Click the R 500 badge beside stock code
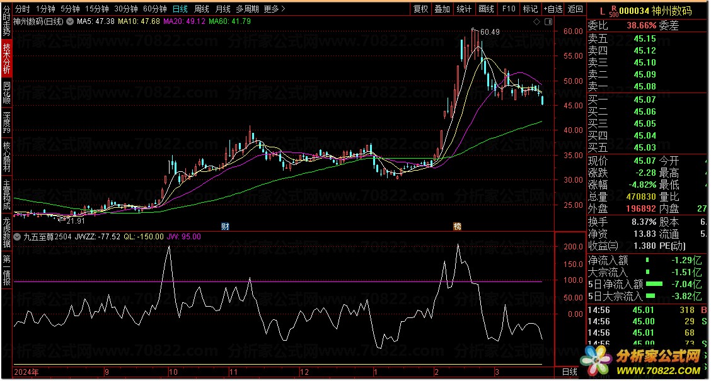711x381 pixels. [613, 11]
